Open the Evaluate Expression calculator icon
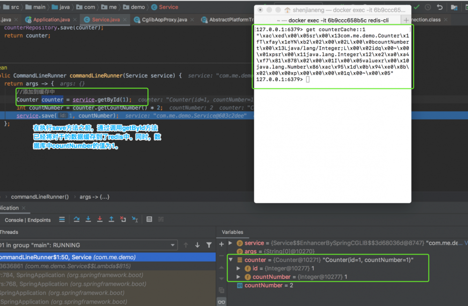468x306 pixels. tap(149, 219)
